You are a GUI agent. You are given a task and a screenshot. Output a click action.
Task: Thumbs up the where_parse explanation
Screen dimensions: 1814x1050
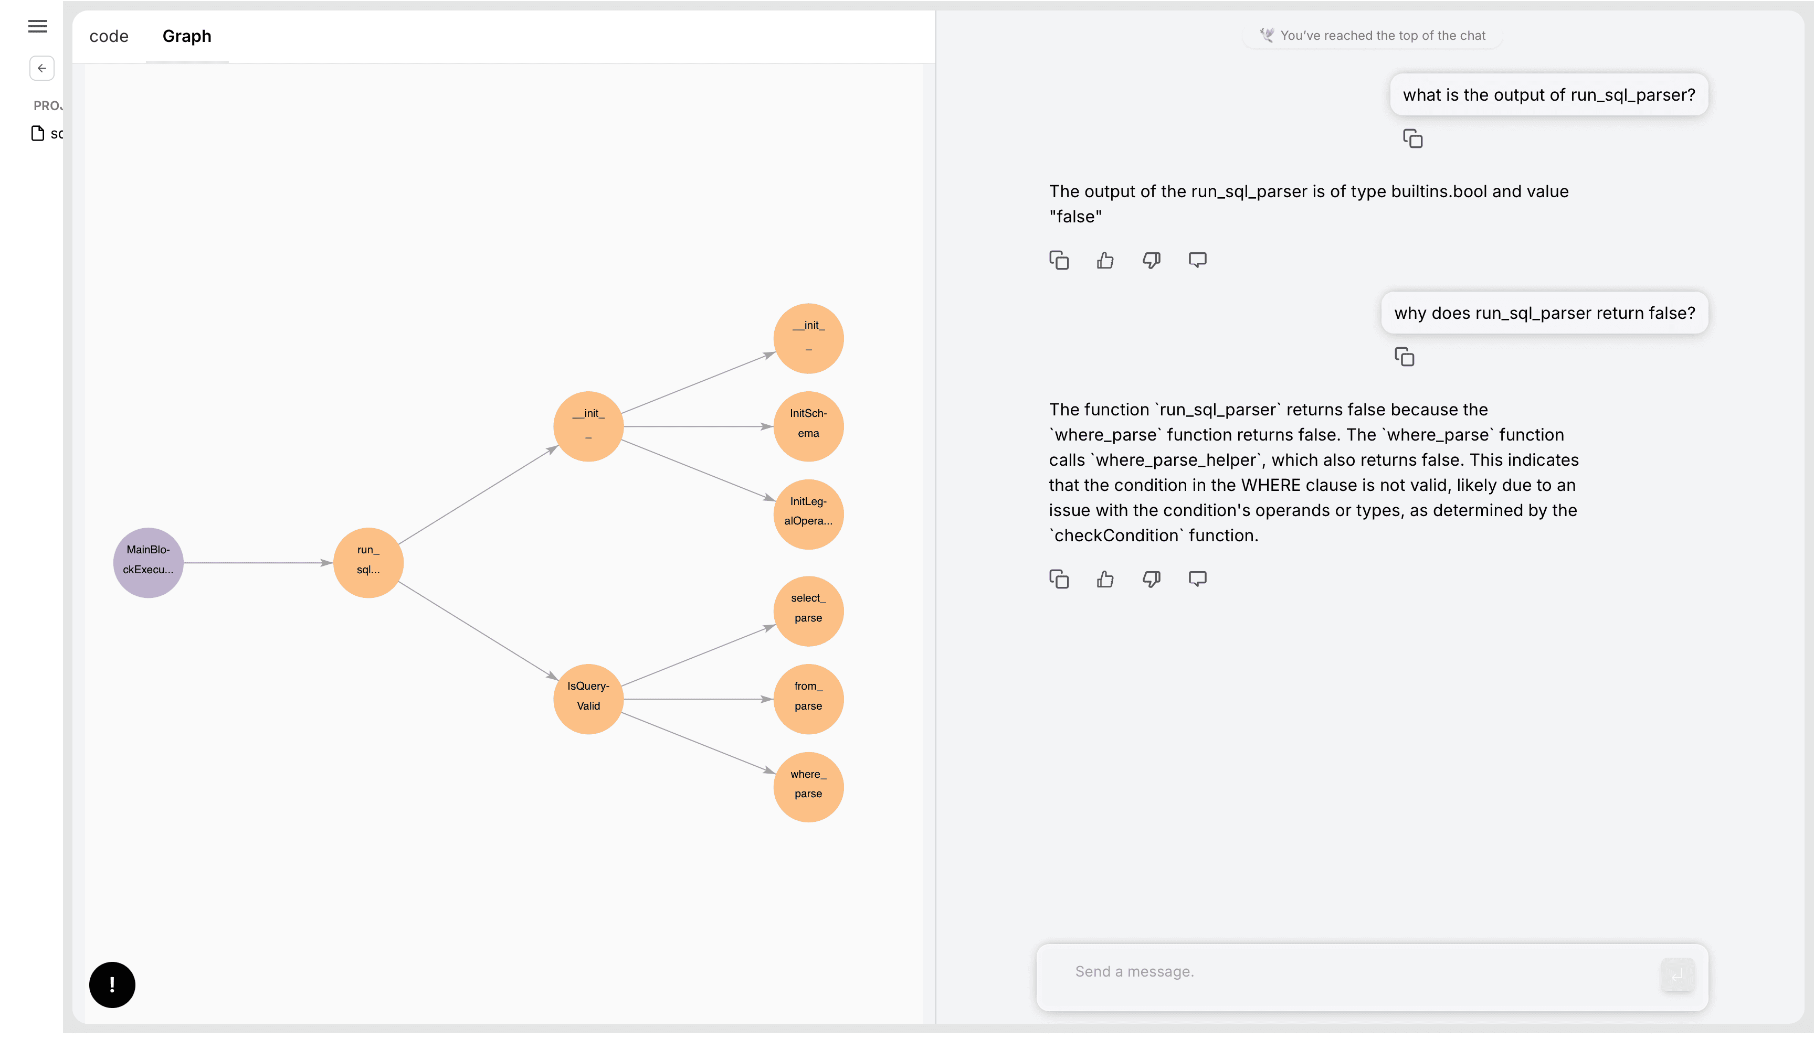point(1105,579)
